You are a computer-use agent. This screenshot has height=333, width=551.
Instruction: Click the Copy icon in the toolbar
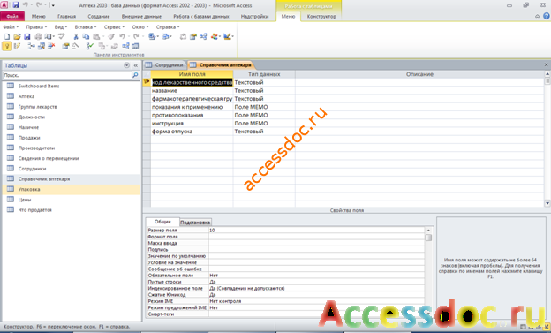pos(86,36)
